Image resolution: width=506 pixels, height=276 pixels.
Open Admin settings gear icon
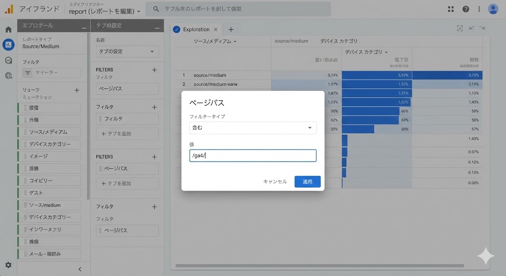point(8,265)
